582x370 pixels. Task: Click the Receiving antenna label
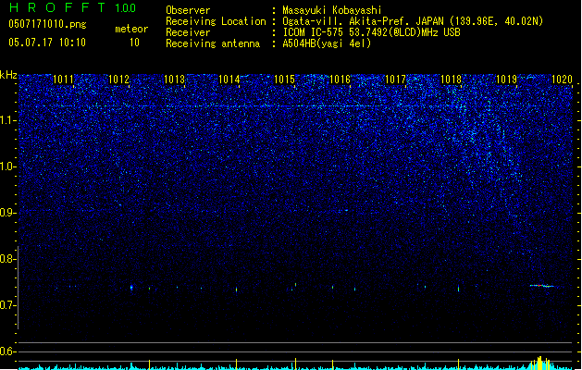213,43
